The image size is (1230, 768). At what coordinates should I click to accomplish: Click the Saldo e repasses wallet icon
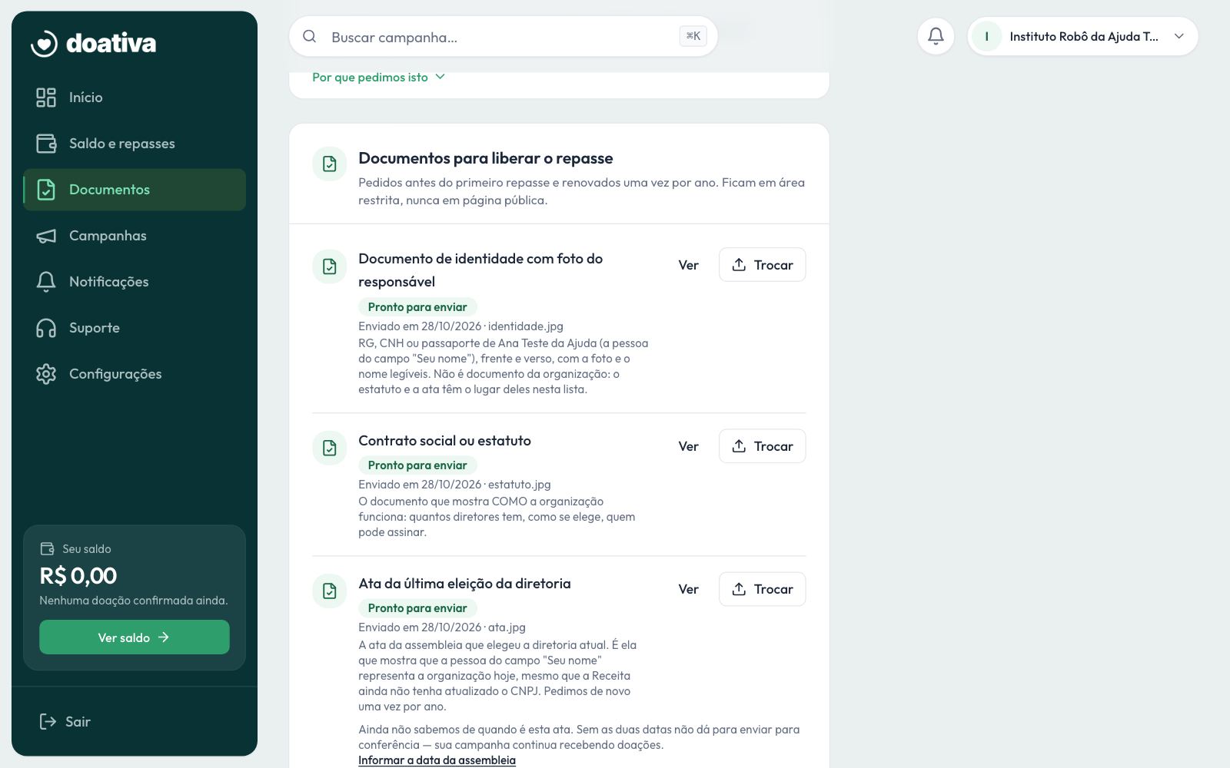[46, 144]
